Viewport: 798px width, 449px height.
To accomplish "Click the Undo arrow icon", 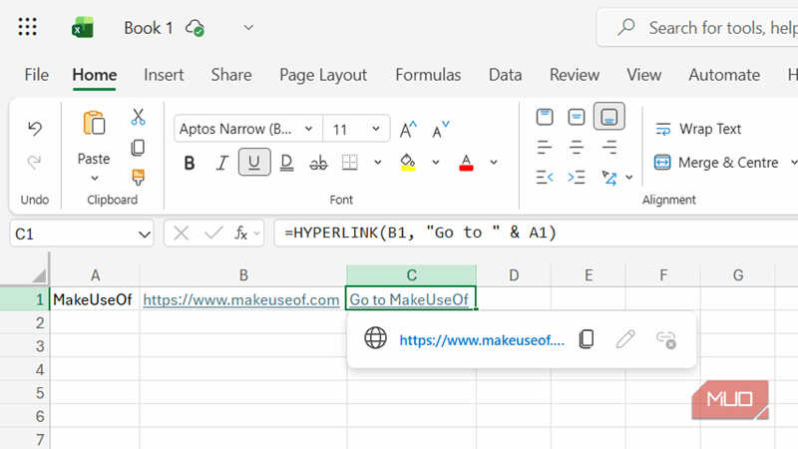I will [x=35, y=129].
